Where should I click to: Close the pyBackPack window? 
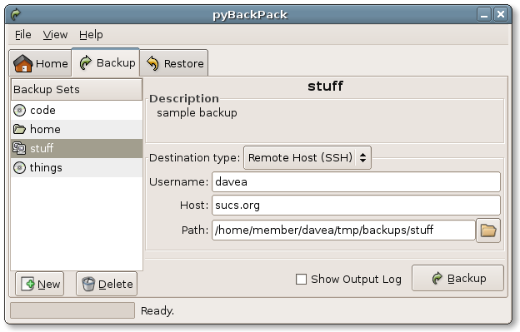[501, 15]
